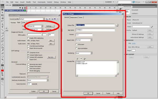Check Export SWC option
Viewport: 158px width, 99px height.
click(x=28, y=59)
